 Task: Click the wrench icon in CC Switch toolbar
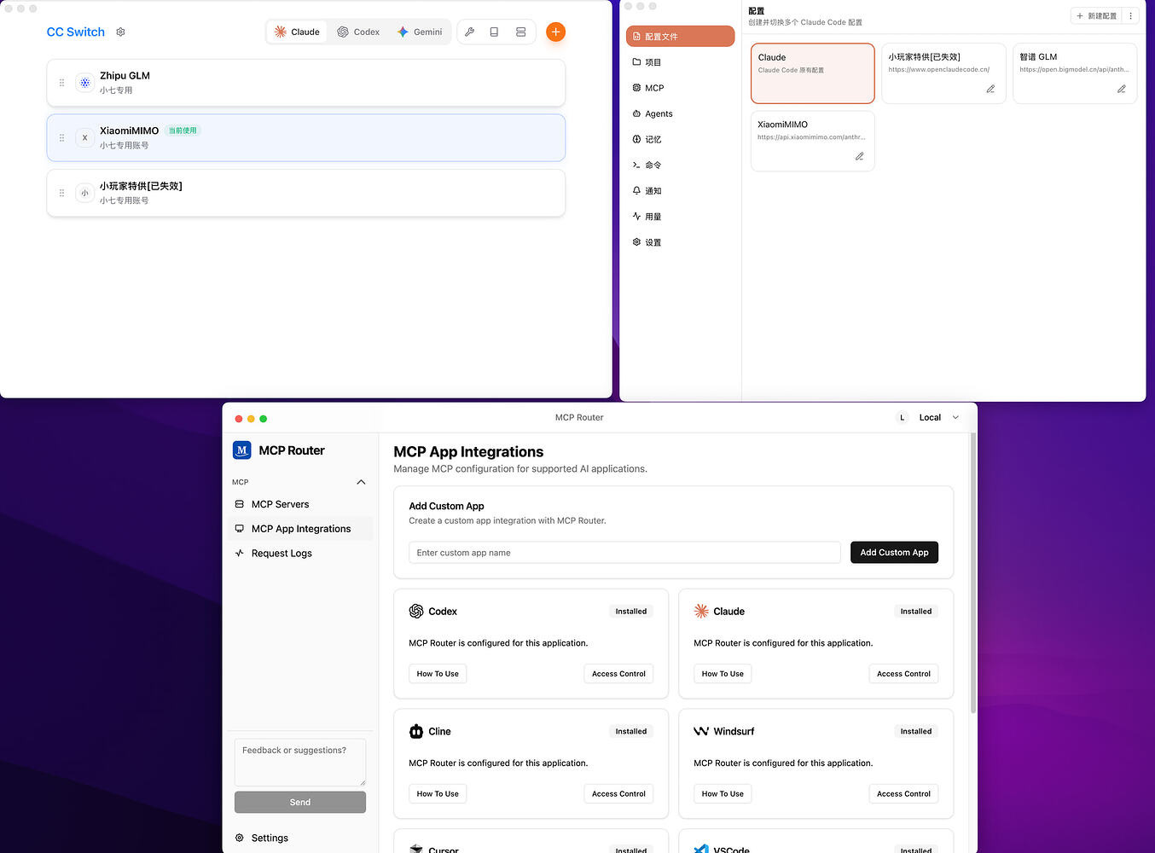469,32
